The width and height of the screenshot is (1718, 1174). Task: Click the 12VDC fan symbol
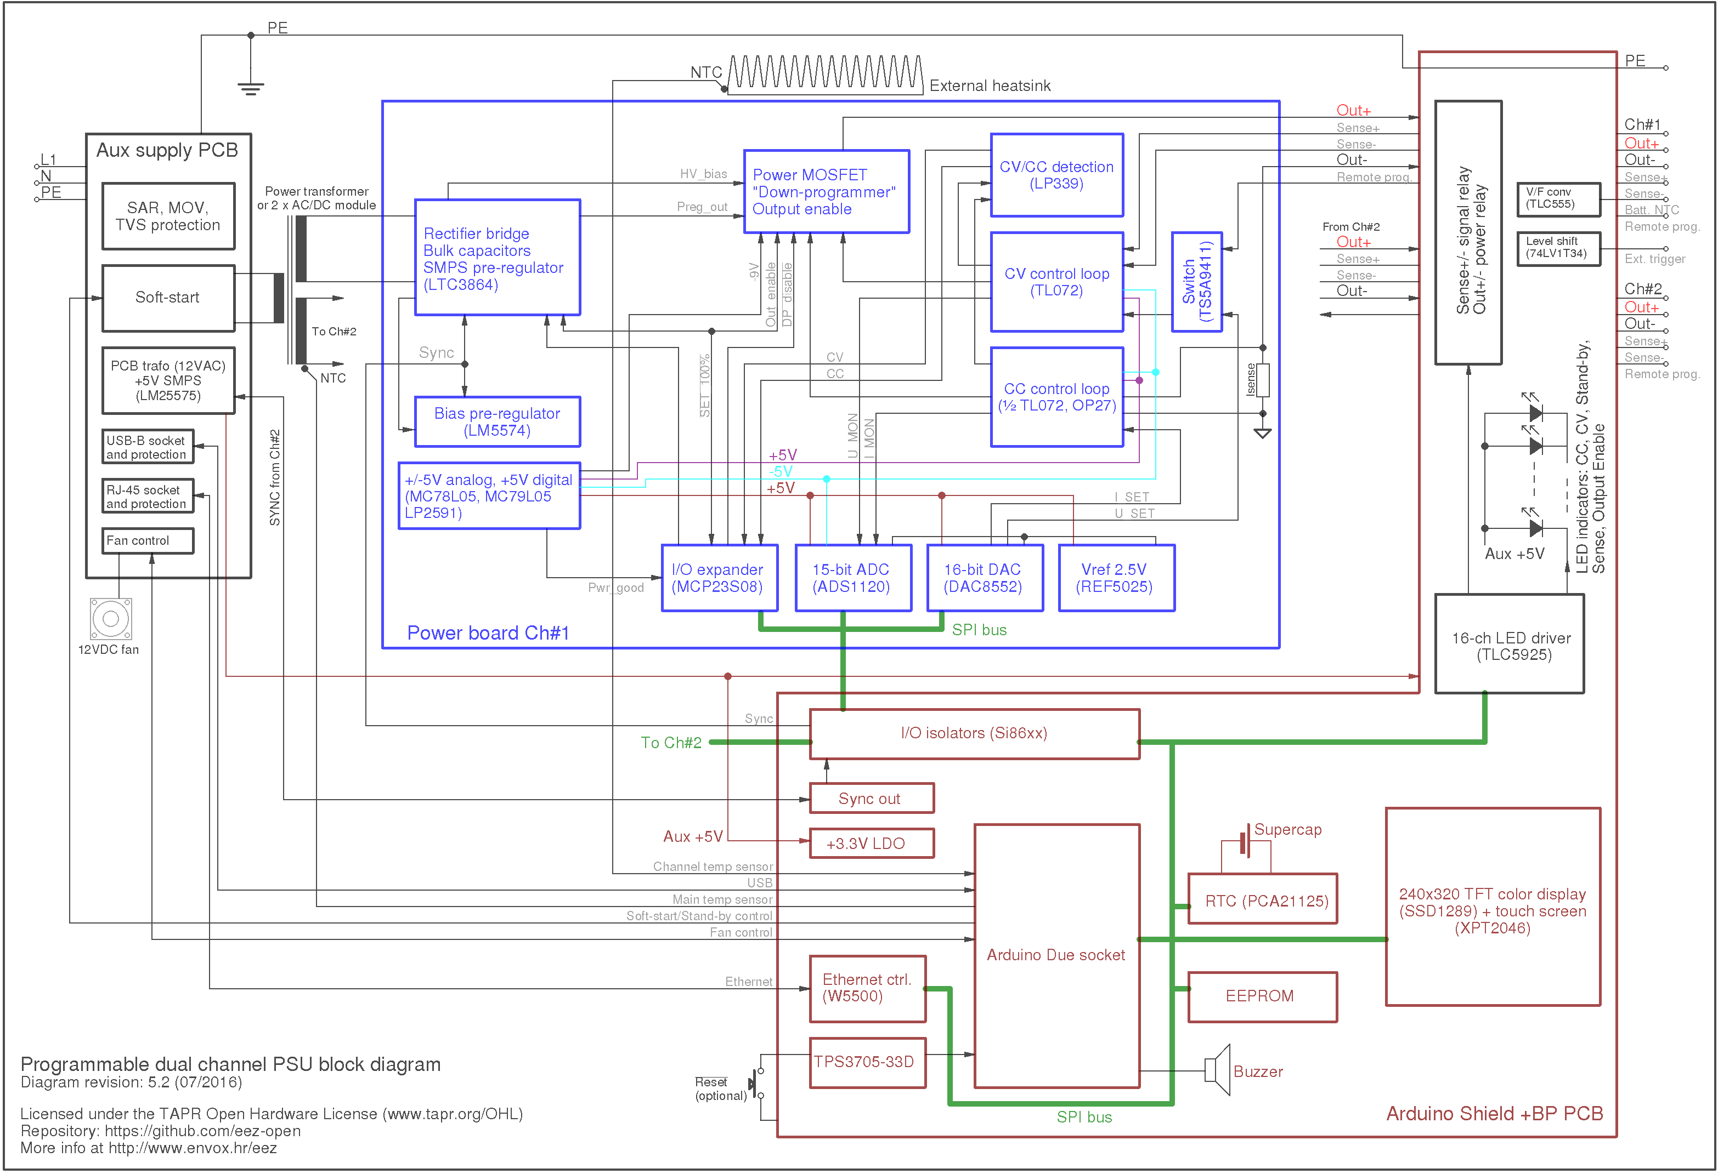tap(111, 618)
